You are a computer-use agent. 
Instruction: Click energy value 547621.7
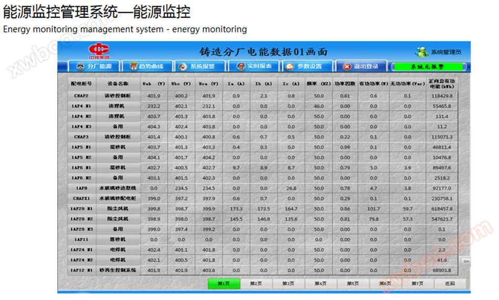(x=442, y=219)
